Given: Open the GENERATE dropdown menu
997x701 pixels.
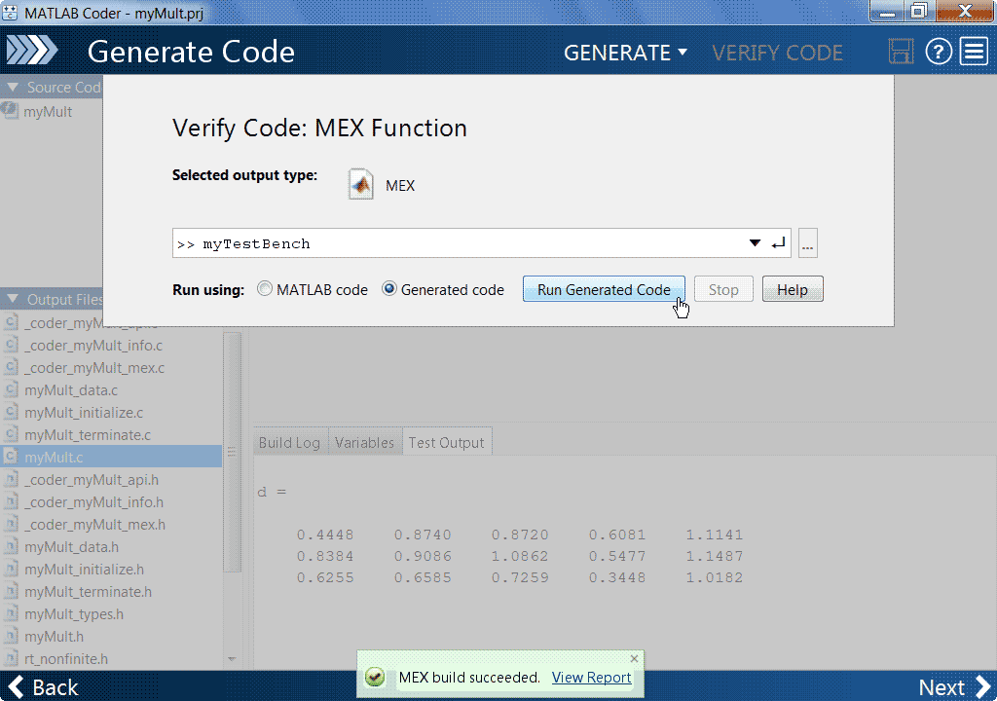Looking at the screenshot, I should tap(625, 53).
